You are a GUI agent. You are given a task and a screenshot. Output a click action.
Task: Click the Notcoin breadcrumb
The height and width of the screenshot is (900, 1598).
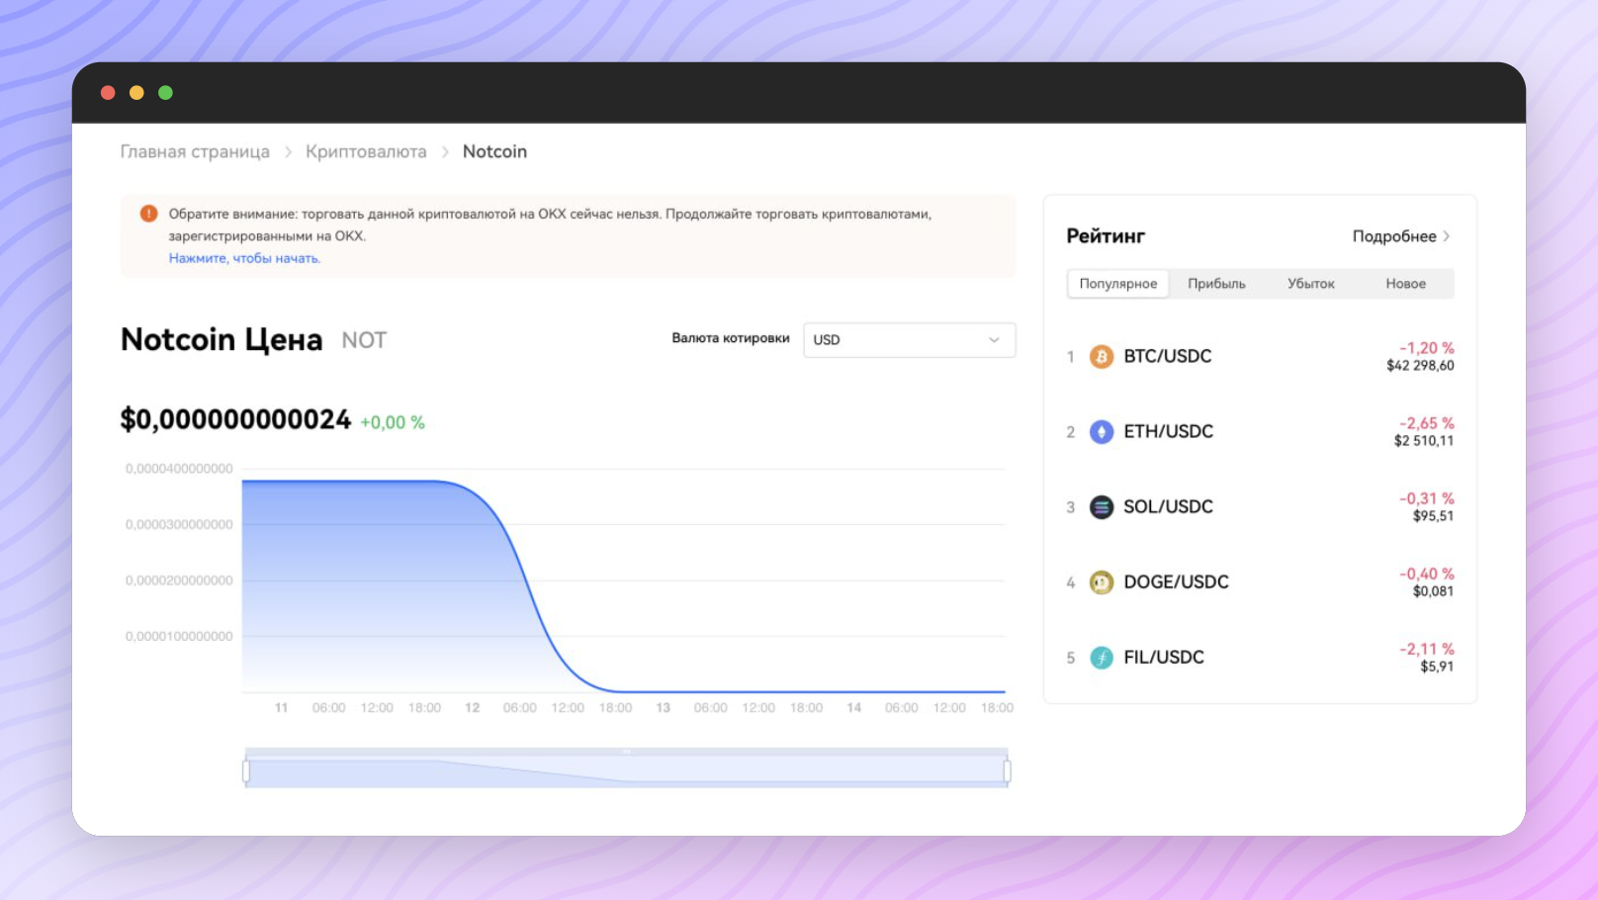pyautogui.click(x=494, y=151)
